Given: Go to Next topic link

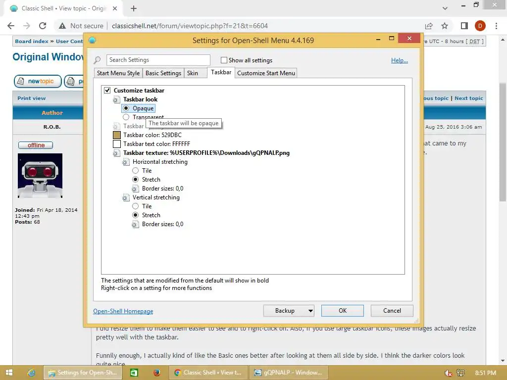Looking at the screenshot, I should coord(468,98).
